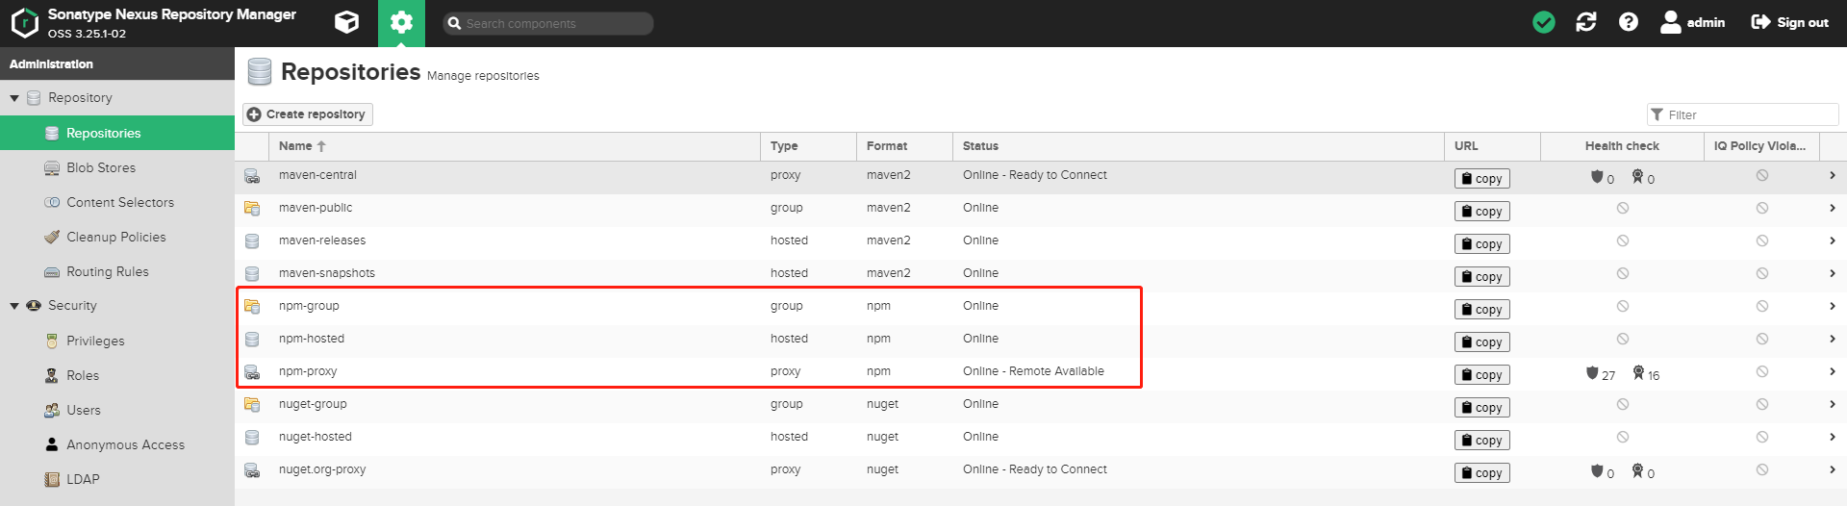The height and width of the screenshot is (506, 1847).
Task: Collapse the Security tree section
Action: (14, 306)
